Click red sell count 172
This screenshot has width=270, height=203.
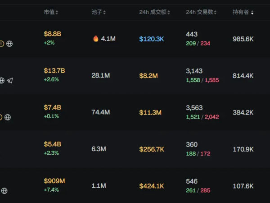205,154
